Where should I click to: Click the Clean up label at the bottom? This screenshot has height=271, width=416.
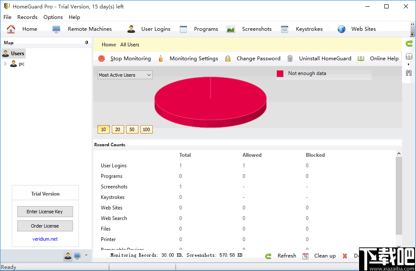(x=325, y=256)
